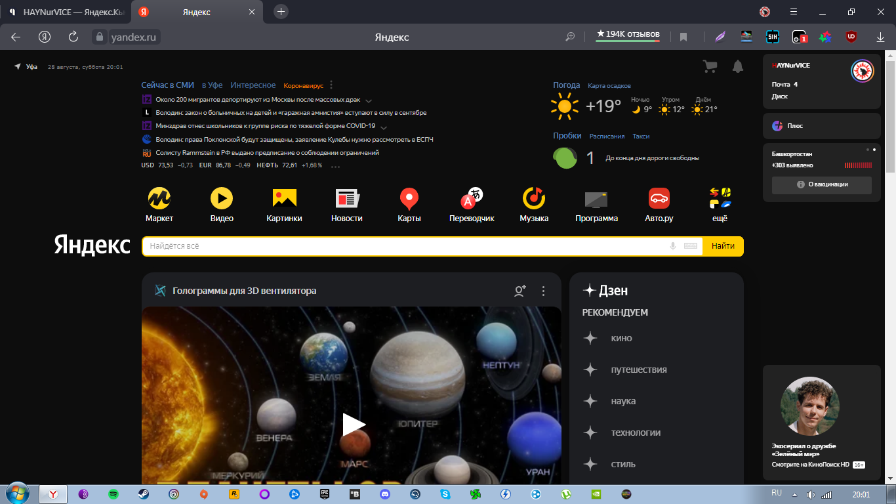
Task: Expand more currency rates with ellipsis
Action: pyautogui.click(x=335, y=166)
